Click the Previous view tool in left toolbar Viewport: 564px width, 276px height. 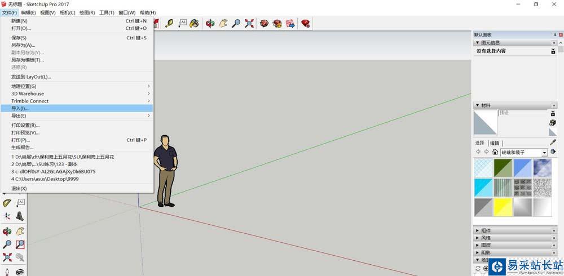[20, 257]
